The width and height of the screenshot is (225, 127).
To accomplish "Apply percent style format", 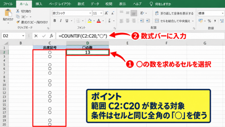I will tap(210, 21).
